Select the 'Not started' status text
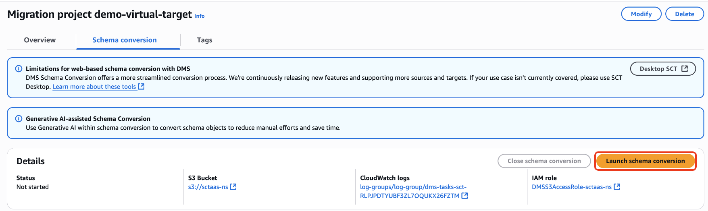The height and width of the screenshot is (211, 708). [x=33, y=187]
